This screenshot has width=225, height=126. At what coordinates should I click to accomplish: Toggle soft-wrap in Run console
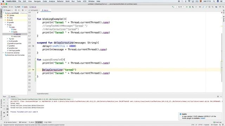click(7, 106)
